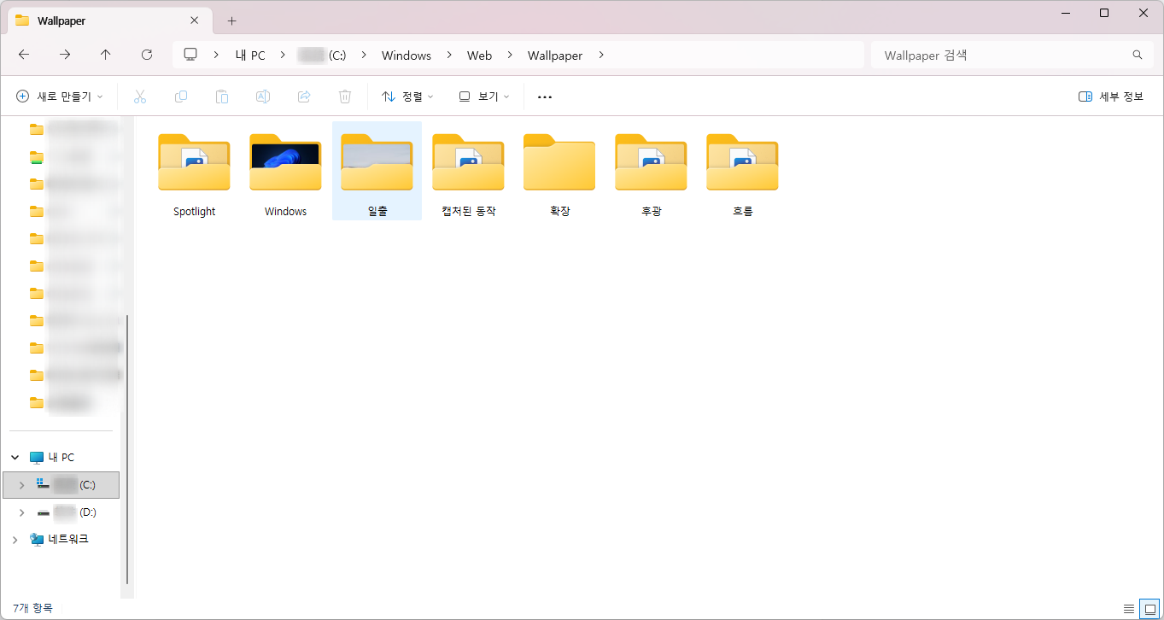Collapse the 내 PC tree node

(x=15, y=458)
